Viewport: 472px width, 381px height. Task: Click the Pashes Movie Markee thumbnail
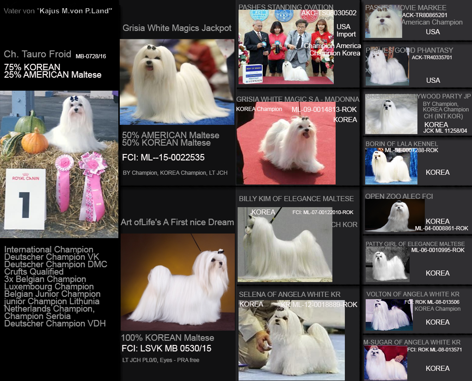(383, 24)
